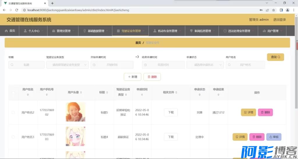
Task: Click 用户姓名2 avatar thumbnail
Action: (75, 112)
